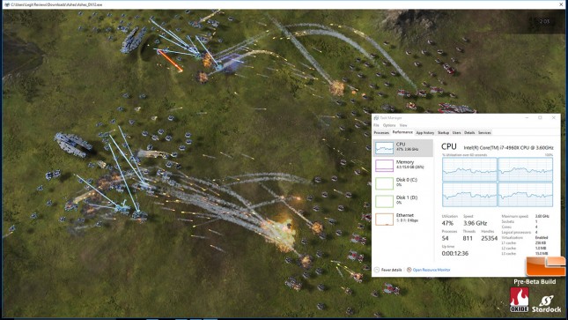Open the Ethernet network entry
The image size is (568, 320).
click(402, 219)
